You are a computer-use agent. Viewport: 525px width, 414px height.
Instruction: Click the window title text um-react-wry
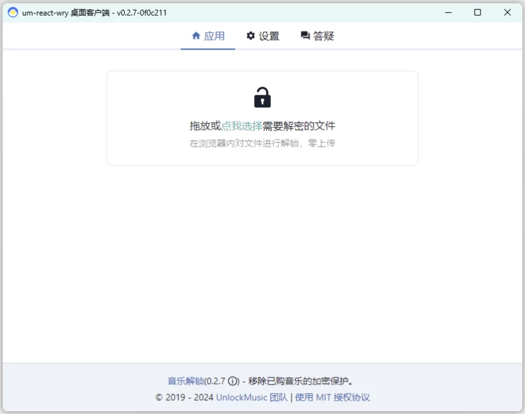(x=44, y=12)
